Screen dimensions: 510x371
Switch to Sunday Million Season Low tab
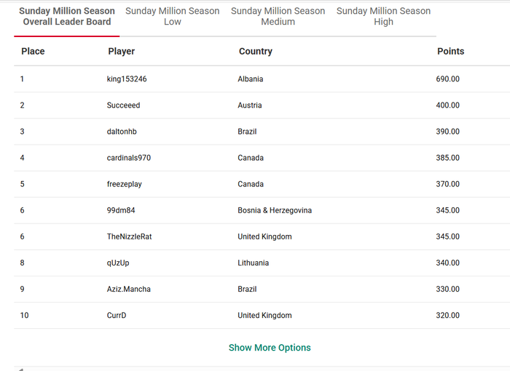click(173, 16)
